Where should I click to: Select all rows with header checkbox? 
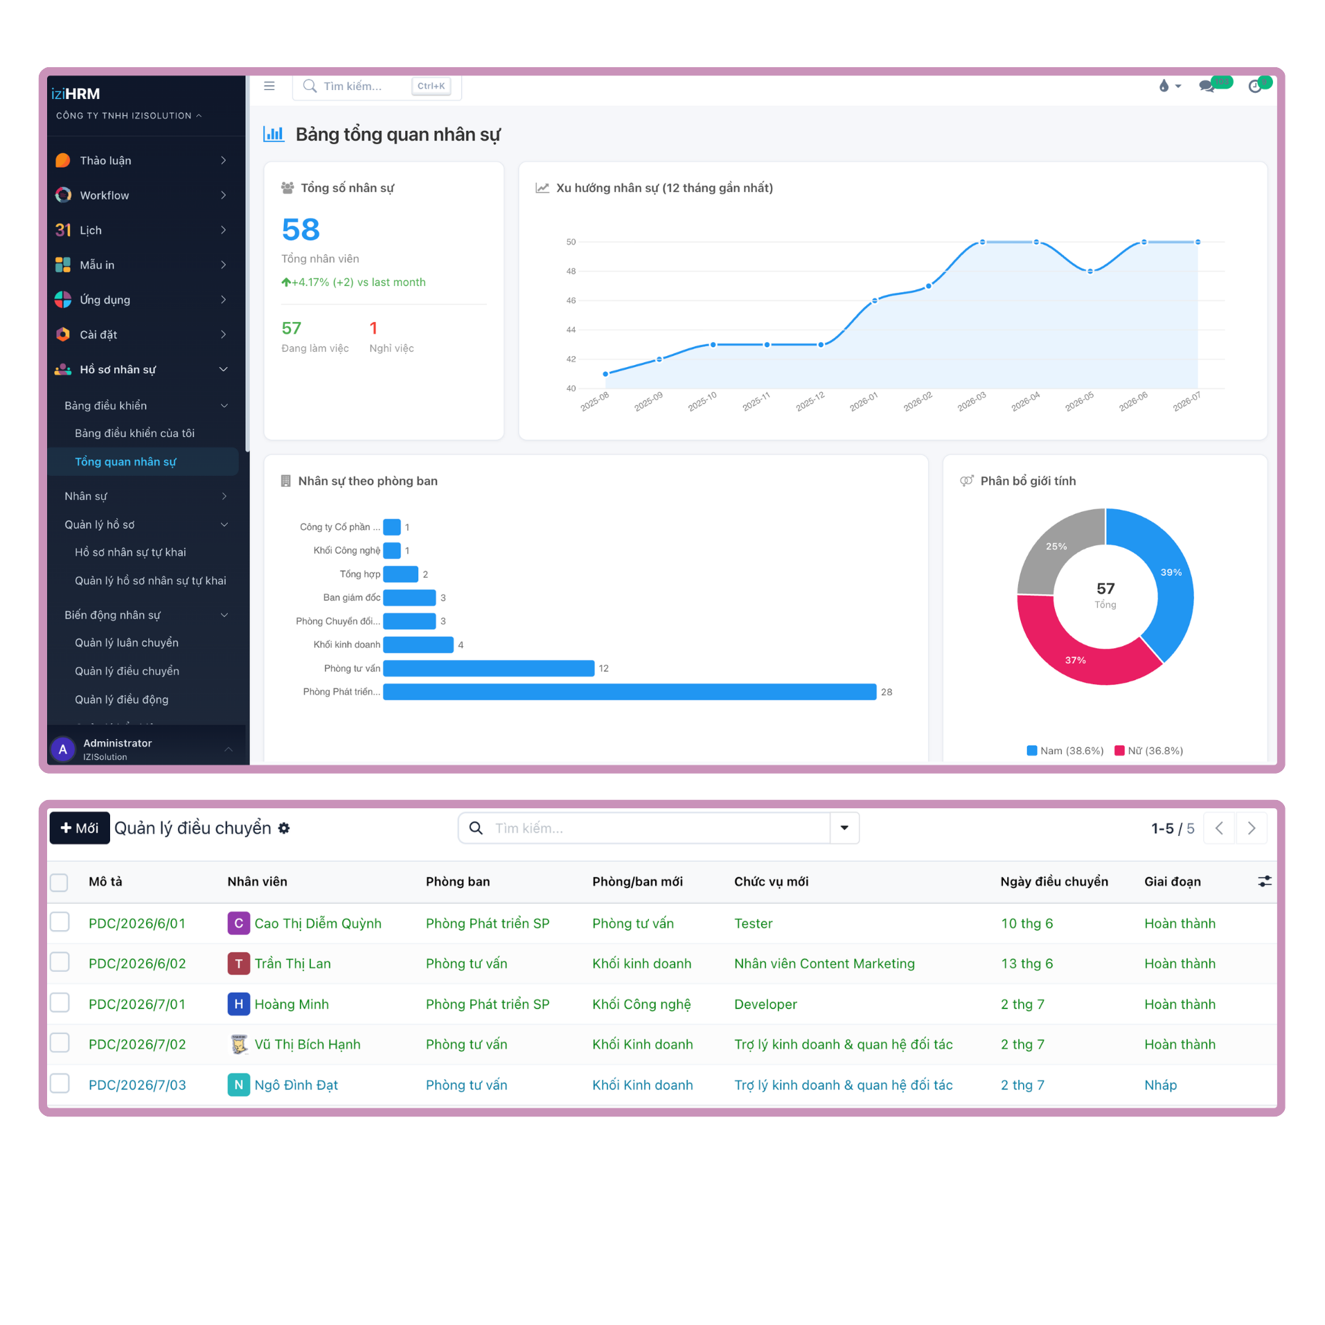[60, 882]
